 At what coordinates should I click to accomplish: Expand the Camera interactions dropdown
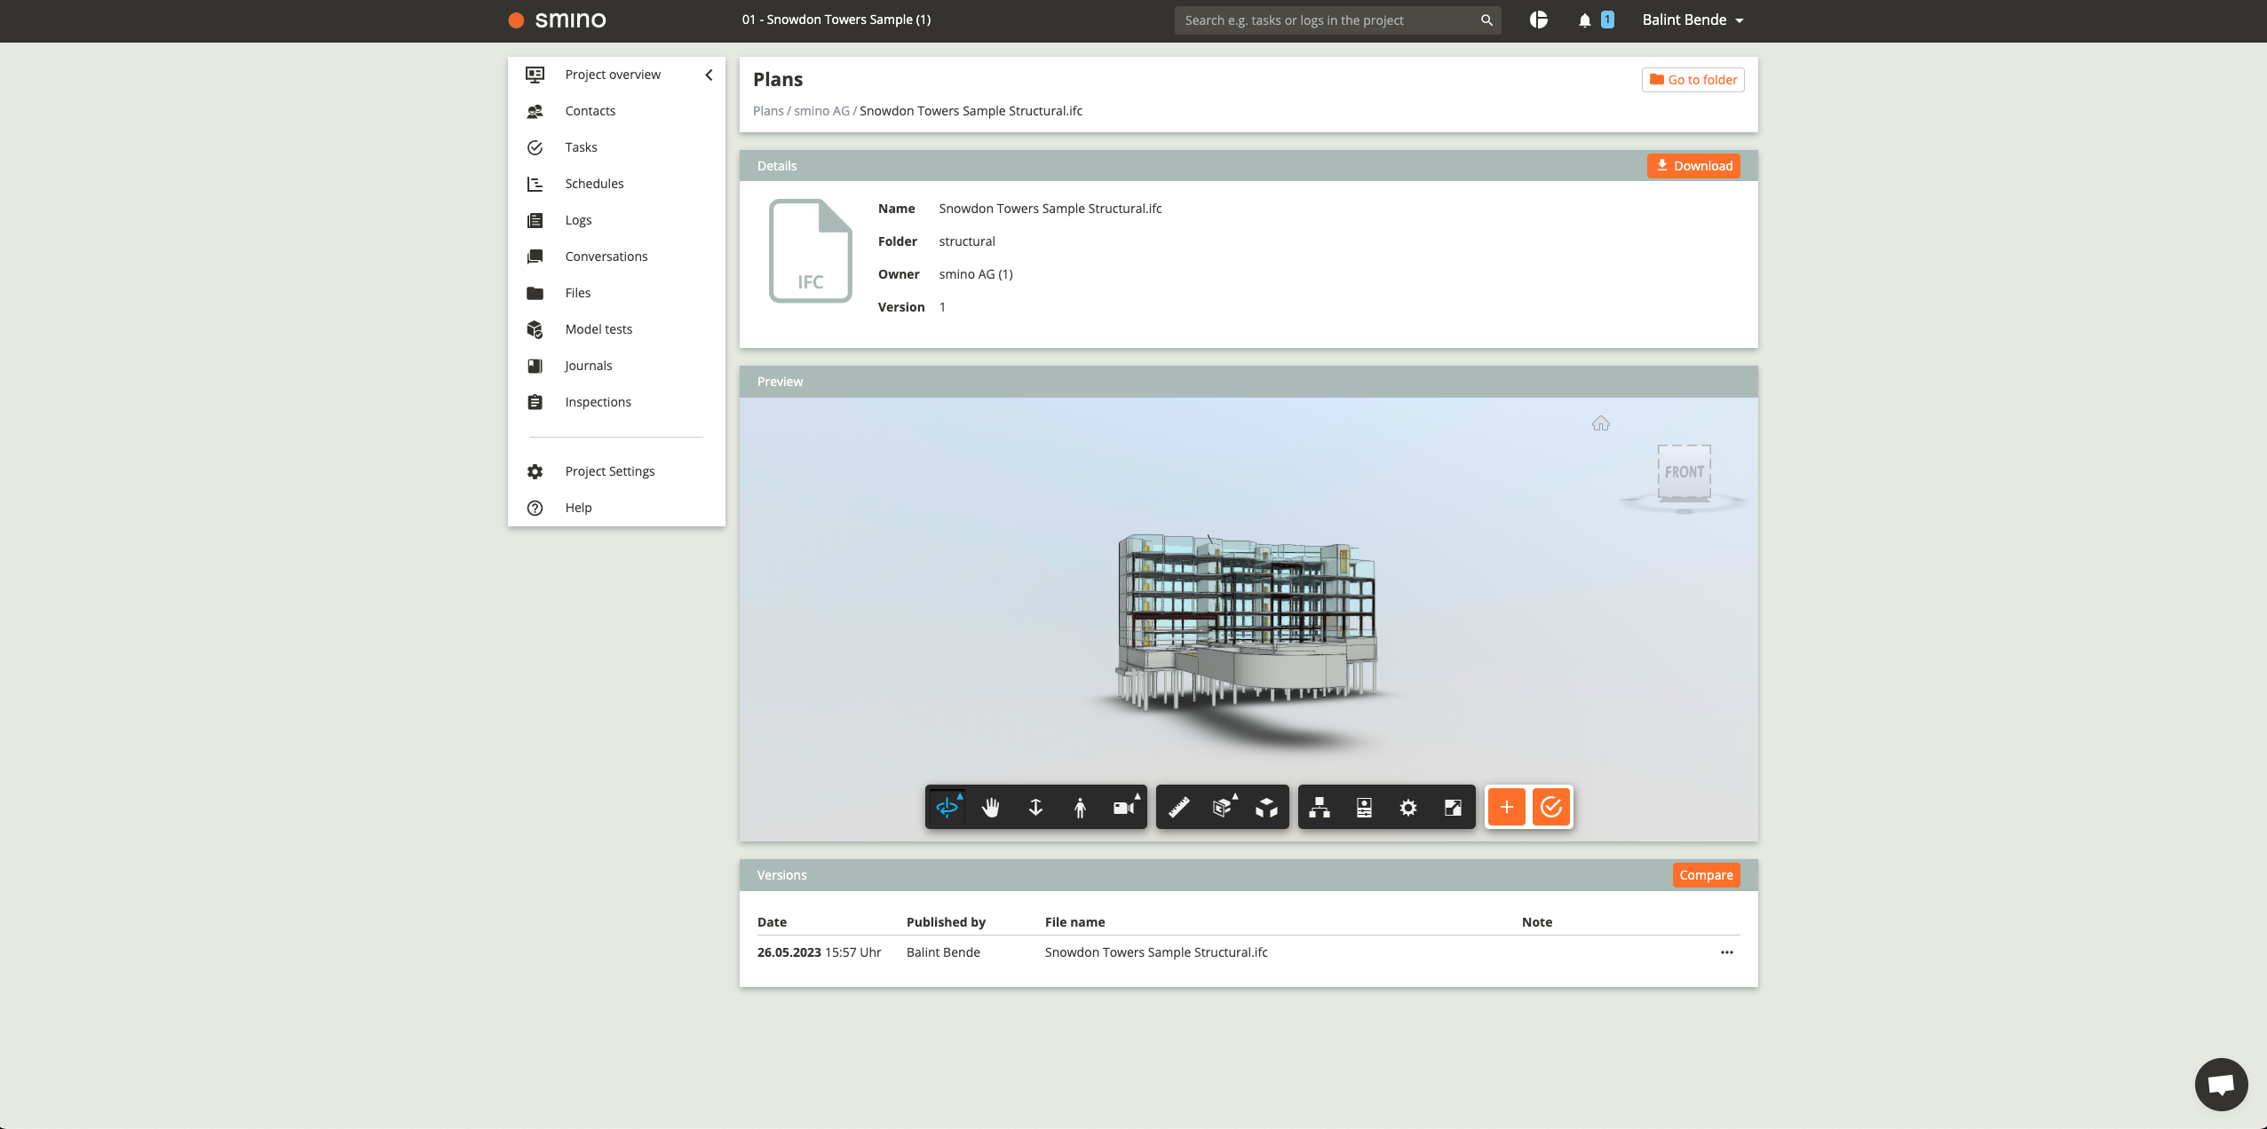click(1124, 807)
